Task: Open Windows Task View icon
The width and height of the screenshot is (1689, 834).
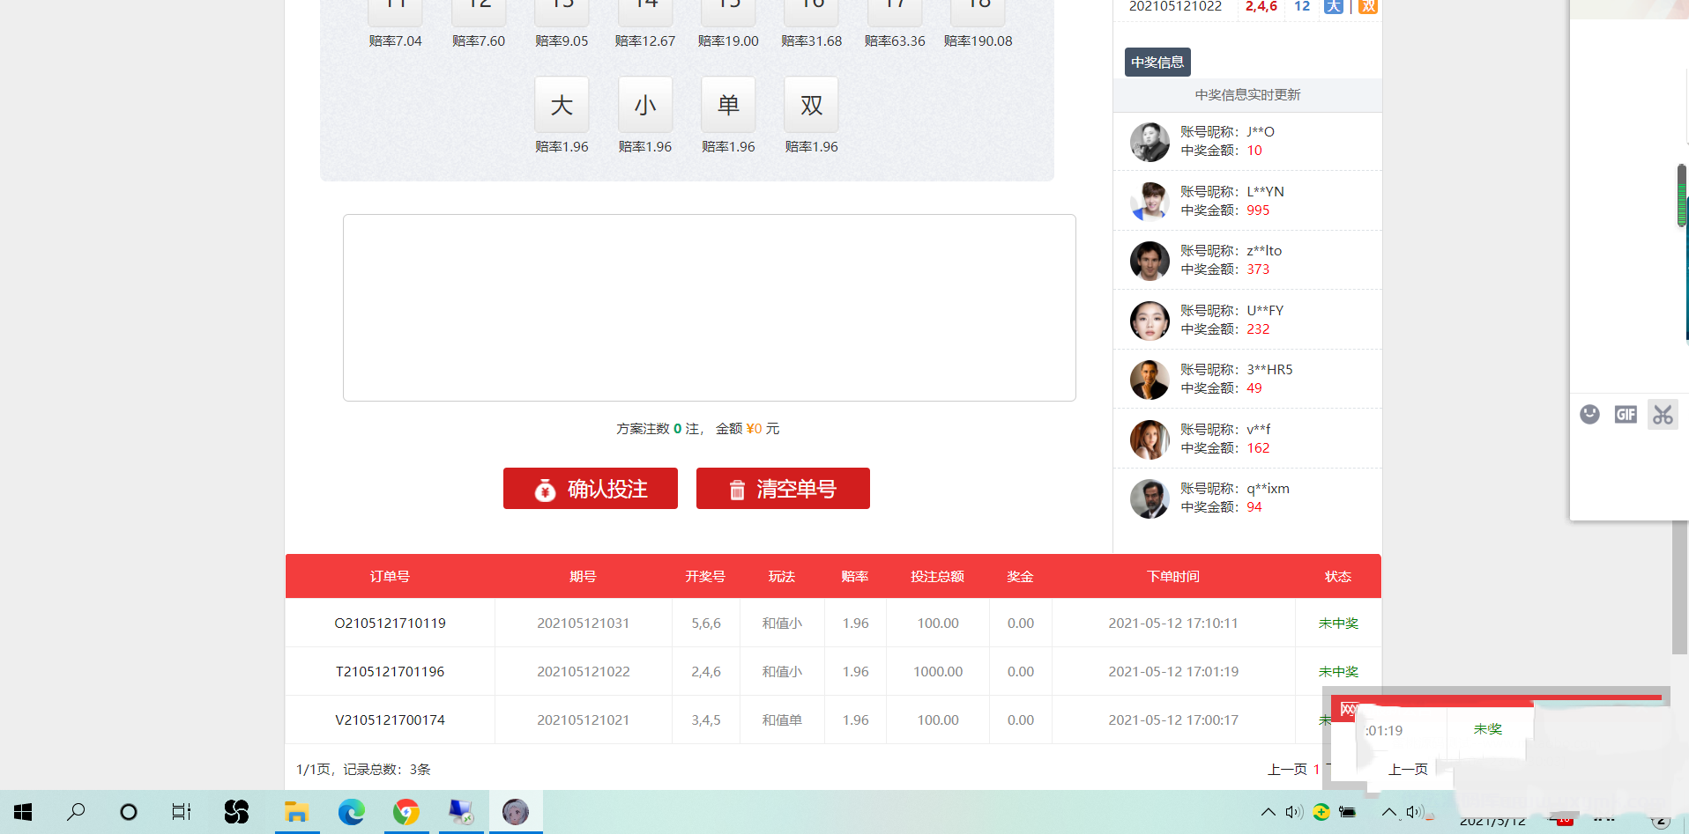Action: coord(182,812)
